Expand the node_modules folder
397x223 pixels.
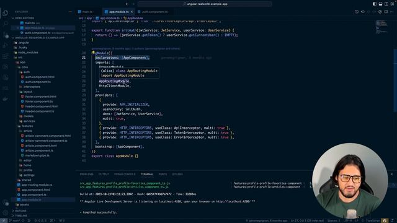[x=27, y=52]
